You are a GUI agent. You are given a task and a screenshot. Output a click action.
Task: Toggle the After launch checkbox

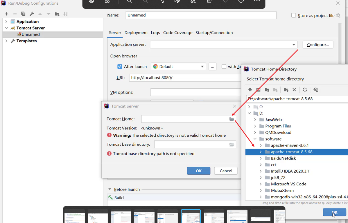click(120, 67)
